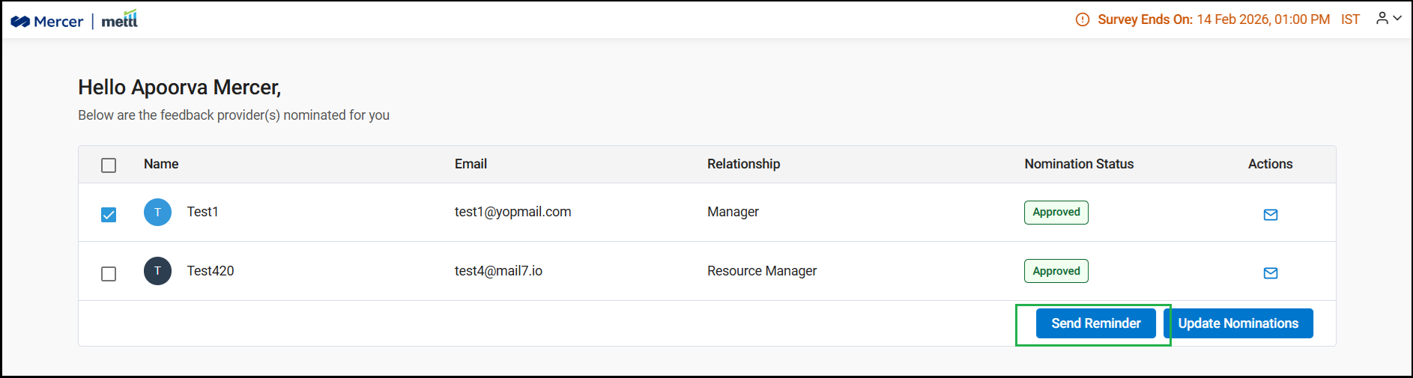Send email reminder to Test1
The width and height of the screenshot is (1413, 378).
coord(1271,215)
